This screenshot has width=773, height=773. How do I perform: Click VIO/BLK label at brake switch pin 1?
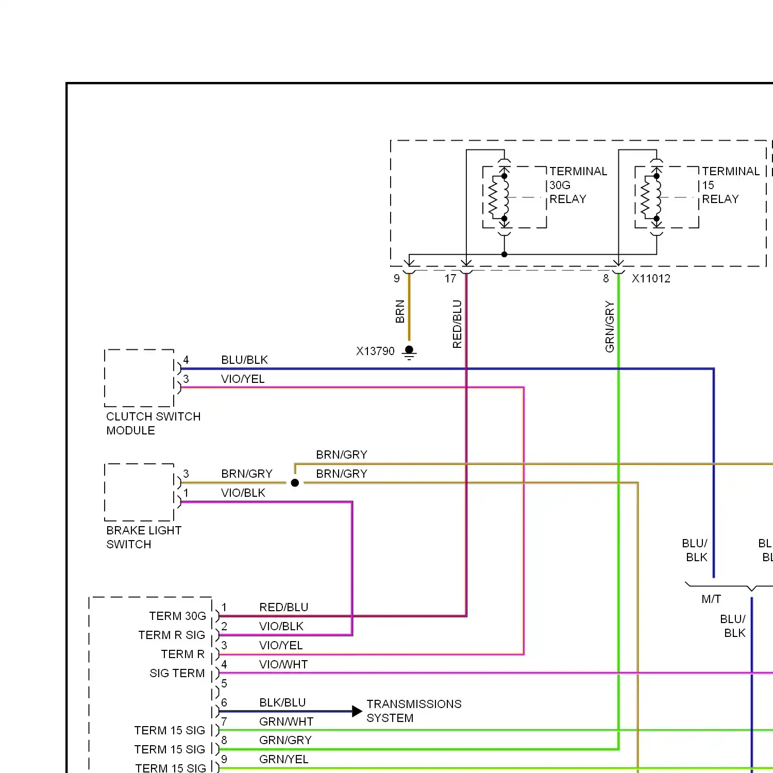click(243, 493)
